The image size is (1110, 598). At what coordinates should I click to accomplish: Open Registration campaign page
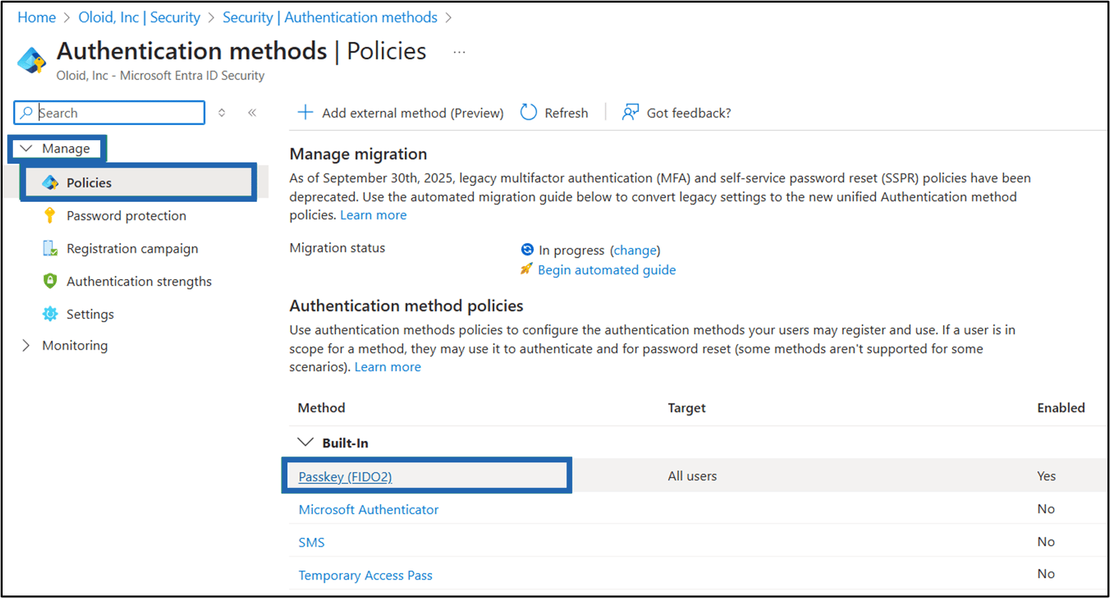tap(132, 248)
